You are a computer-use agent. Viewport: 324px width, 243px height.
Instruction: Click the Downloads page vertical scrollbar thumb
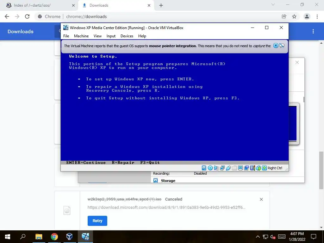[x=321, y=170]
